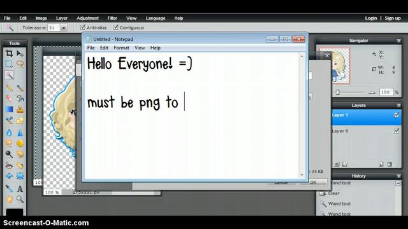This screenshot has height=229, width=408.
Task: Open Notepad Help menu
Action: (x=156, y=48)
